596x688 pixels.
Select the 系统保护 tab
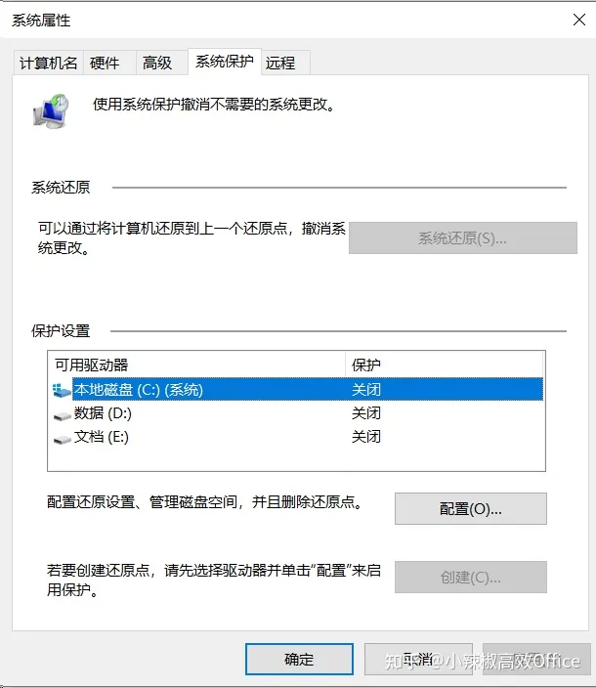coord(225,62)
